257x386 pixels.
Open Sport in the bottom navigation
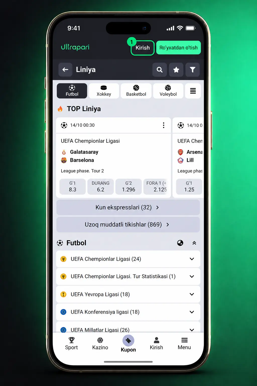(72, 344)
